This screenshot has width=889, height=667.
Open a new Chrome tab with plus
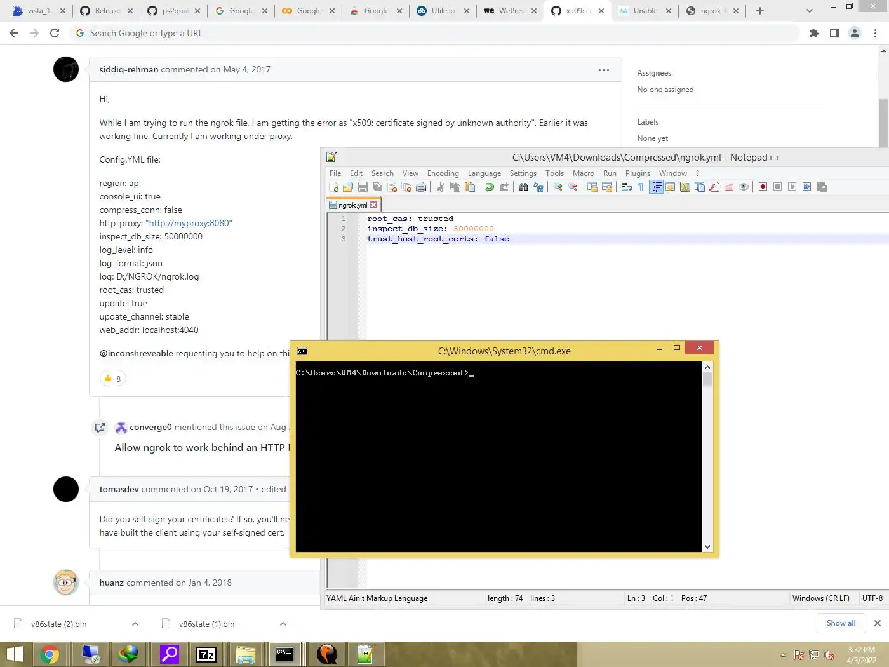click(760, 11)
